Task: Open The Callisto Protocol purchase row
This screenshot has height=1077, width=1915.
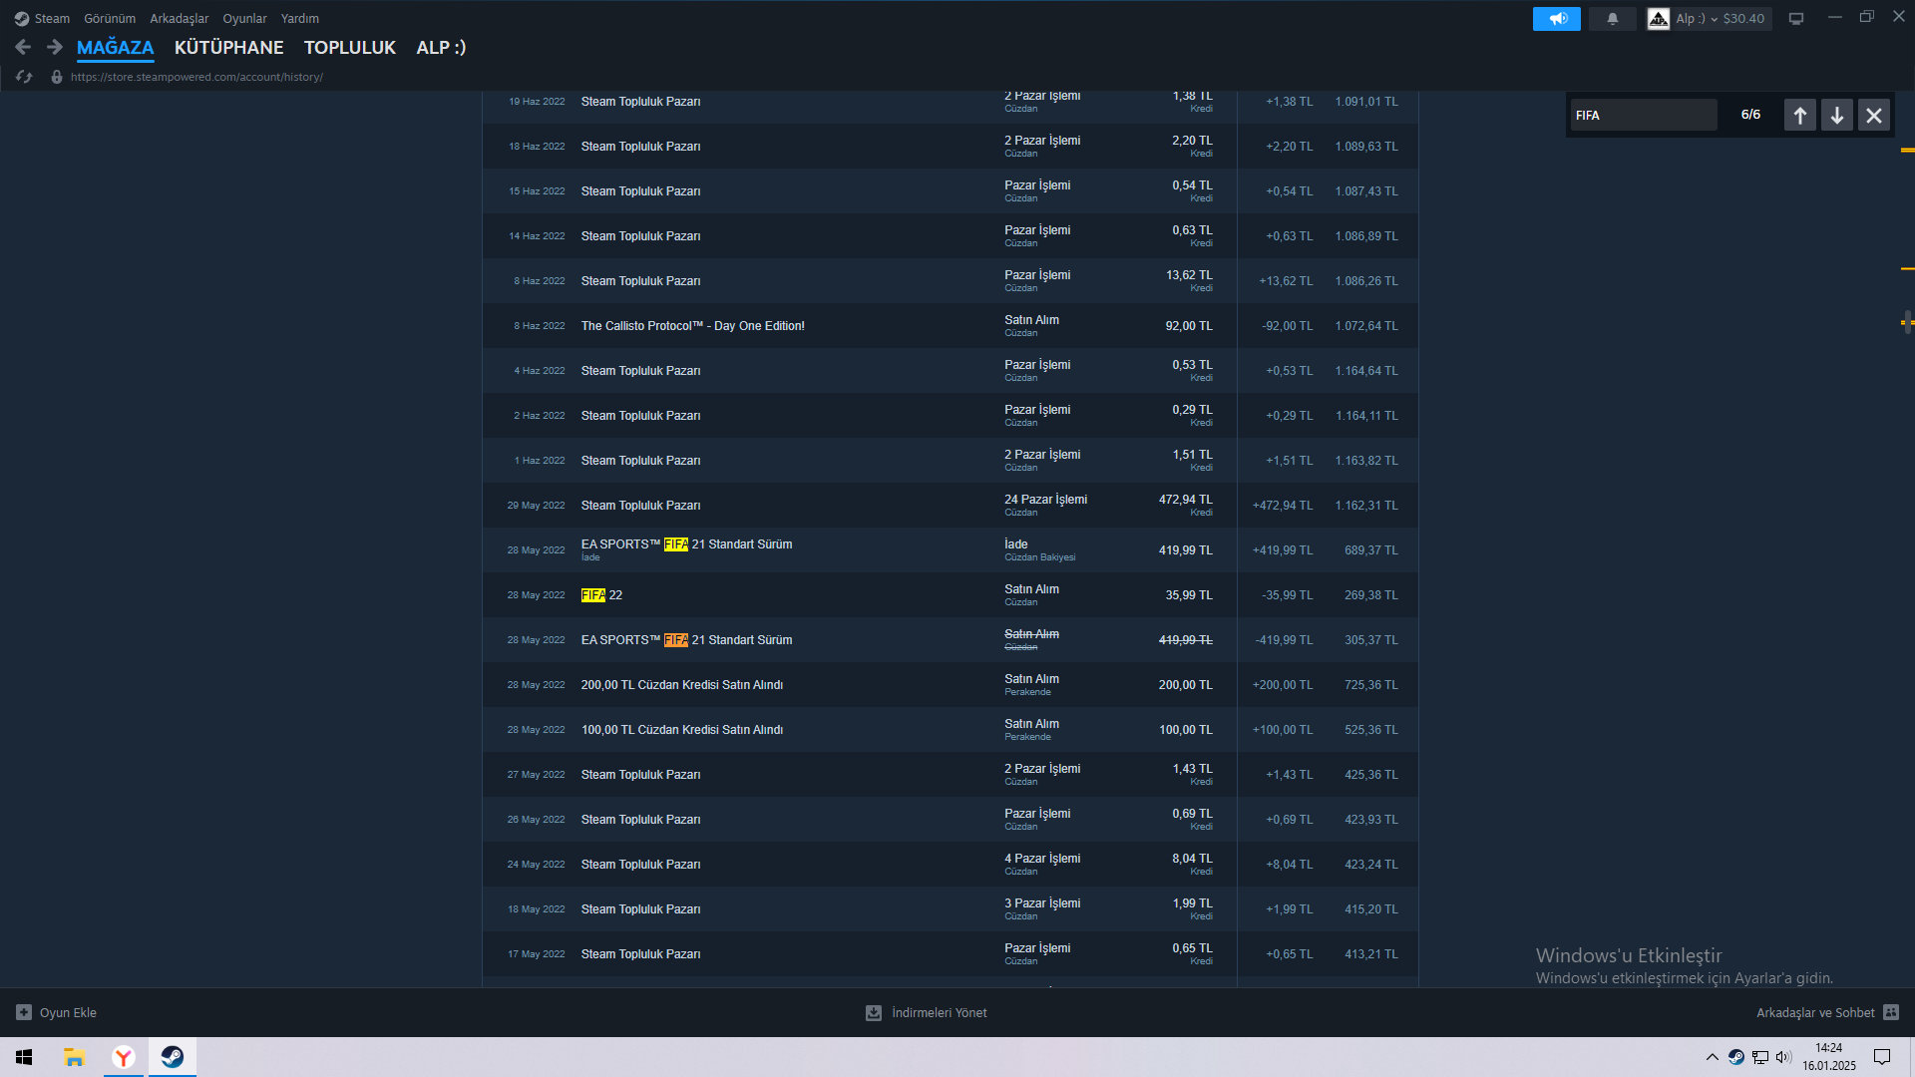Action: tap(692, 326)
